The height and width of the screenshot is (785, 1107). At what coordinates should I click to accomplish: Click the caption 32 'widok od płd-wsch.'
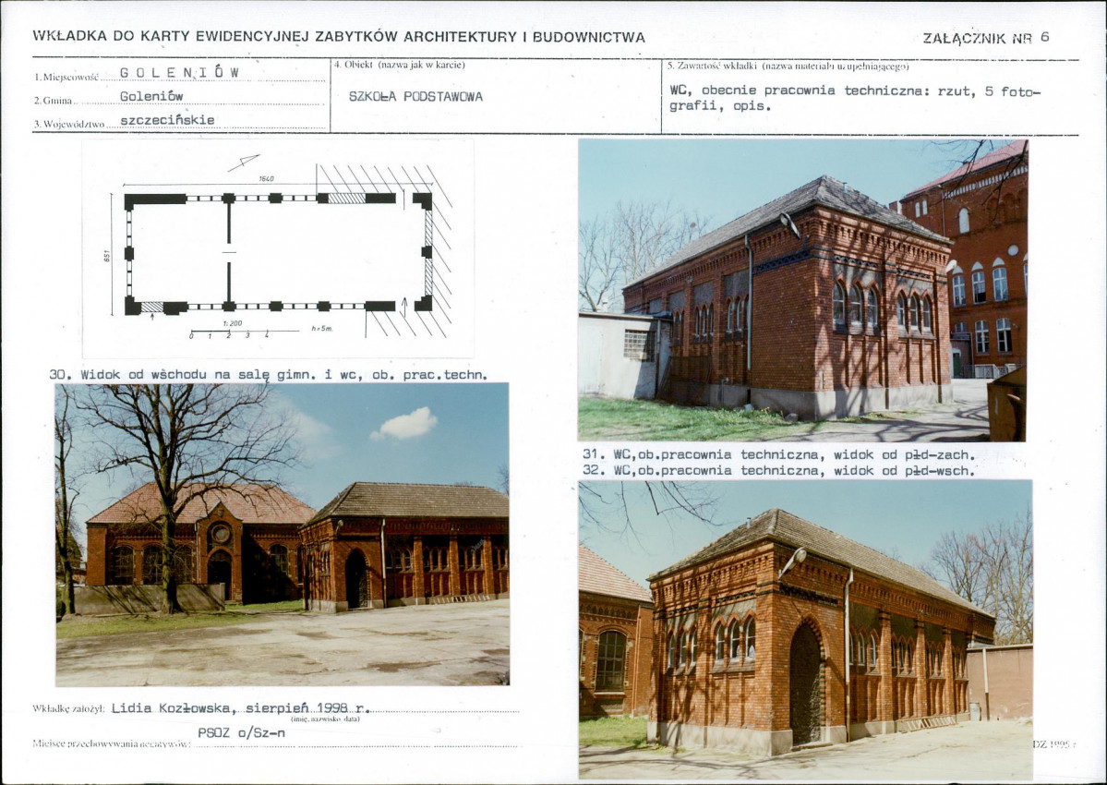click(778, 470)
